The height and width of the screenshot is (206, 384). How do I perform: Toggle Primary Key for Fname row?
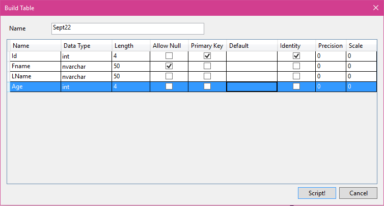207,66
